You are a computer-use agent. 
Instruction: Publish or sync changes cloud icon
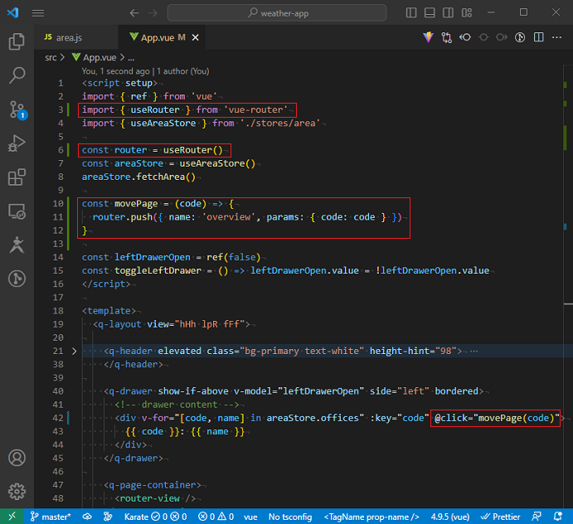87,517
